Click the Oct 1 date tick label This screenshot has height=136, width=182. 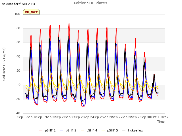click(x=155, y=117)
